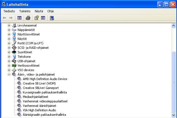
Task: Collapse the Ääni-, video- ja peliohjaimet node
Action: [x=9, y=74]
